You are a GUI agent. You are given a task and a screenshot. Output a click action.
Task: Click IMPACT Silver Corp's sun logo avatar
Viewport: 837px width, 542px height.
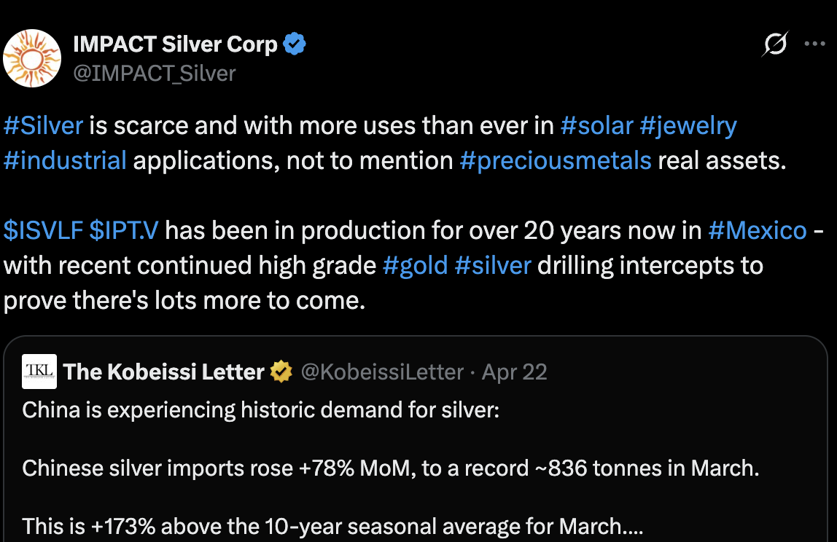pyautogui.click(x=31, y=58)
